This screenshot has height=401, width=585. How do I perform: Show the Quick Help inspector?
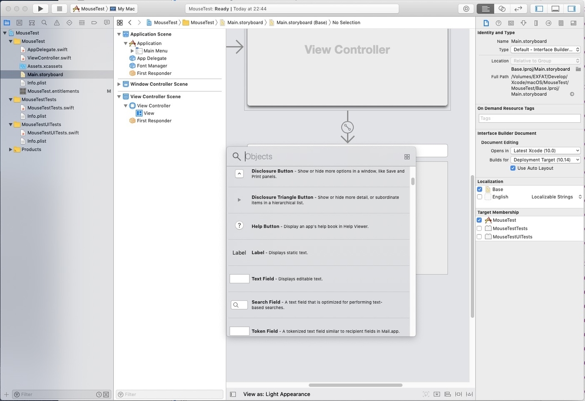(499, 23)
